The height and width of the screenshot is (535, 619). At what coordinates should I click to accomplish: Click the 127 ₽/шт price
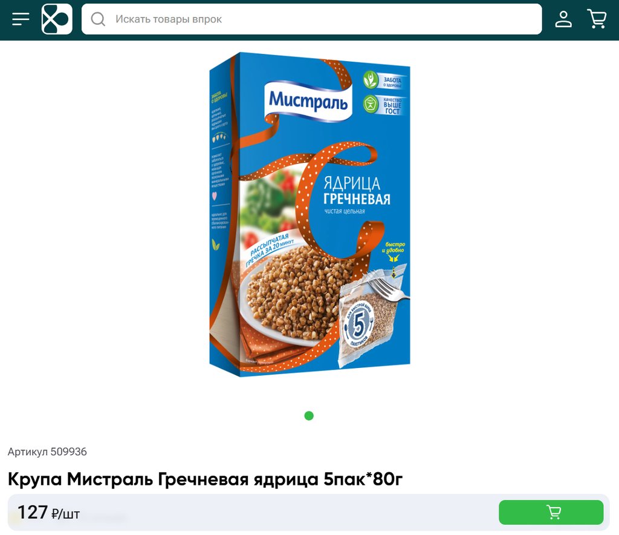click(48, 513)
